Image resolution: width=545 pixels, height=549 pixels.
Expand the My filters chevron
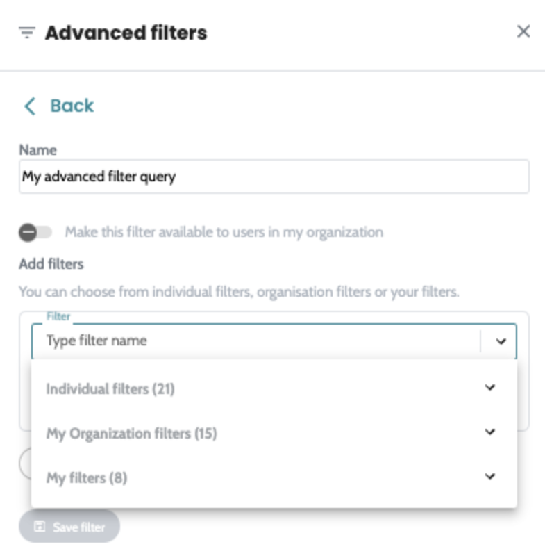(x=490, y=477)
